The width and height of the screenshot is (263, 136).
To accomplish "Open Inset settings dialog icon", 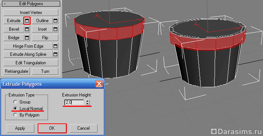I will click(55, 30).
